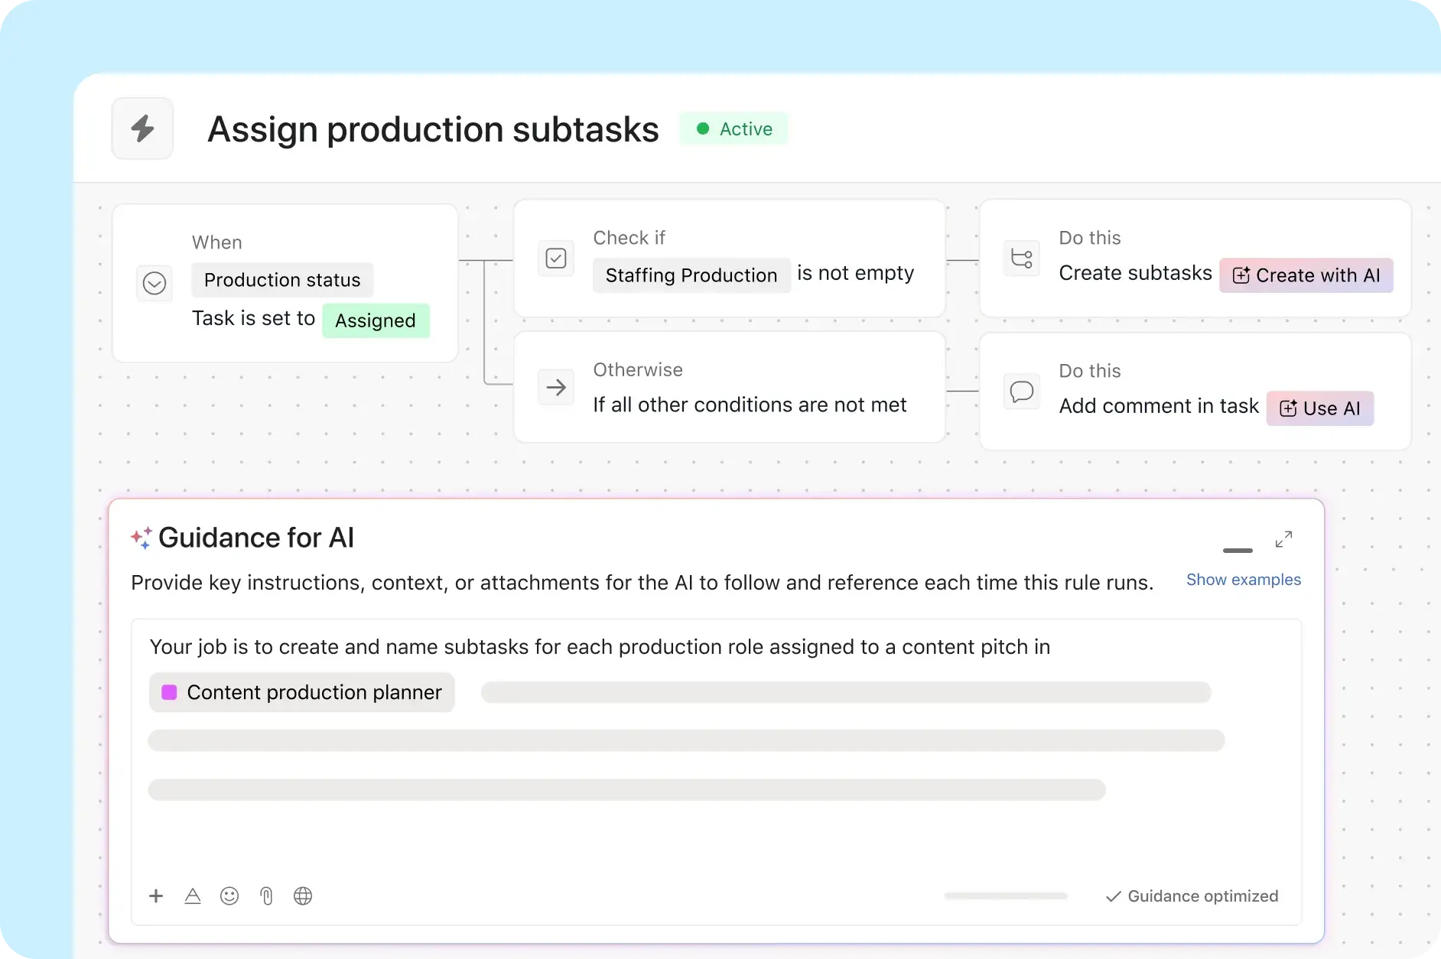The image size is (1441, 959).
Task: Click the checkbox icon in Check if block
Action: 556,258
